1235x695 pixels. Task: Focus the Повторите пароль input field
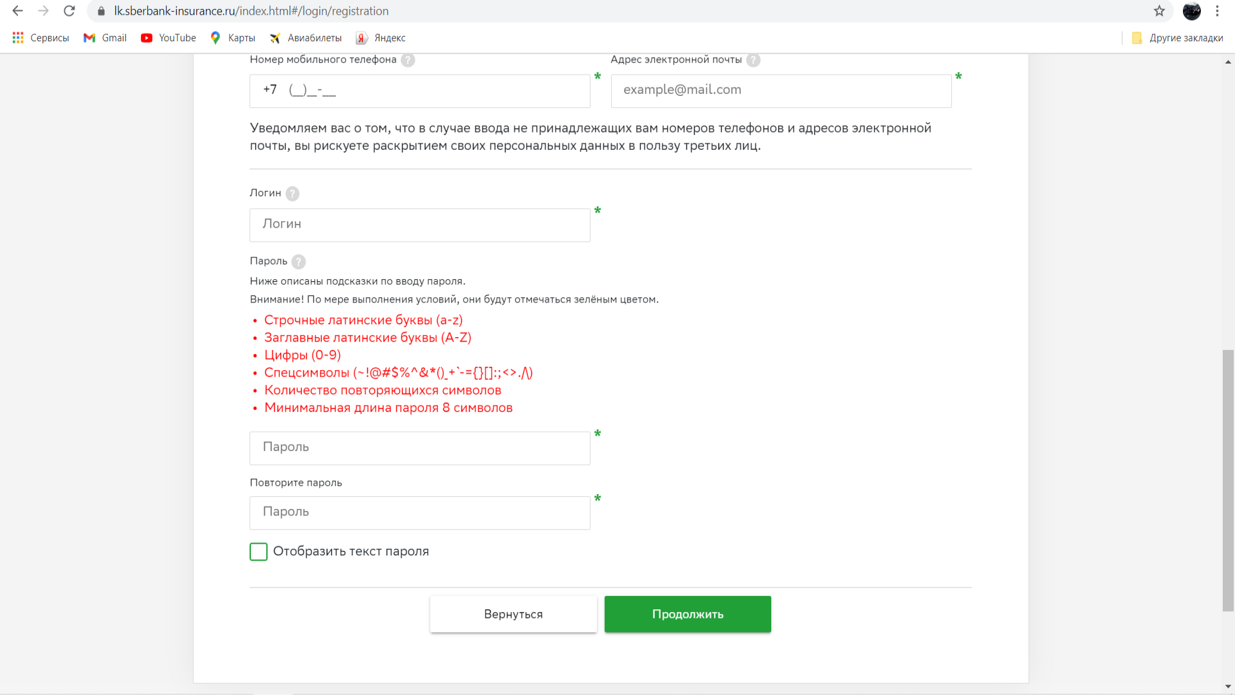pyautogui.click(x=420, y=513)
